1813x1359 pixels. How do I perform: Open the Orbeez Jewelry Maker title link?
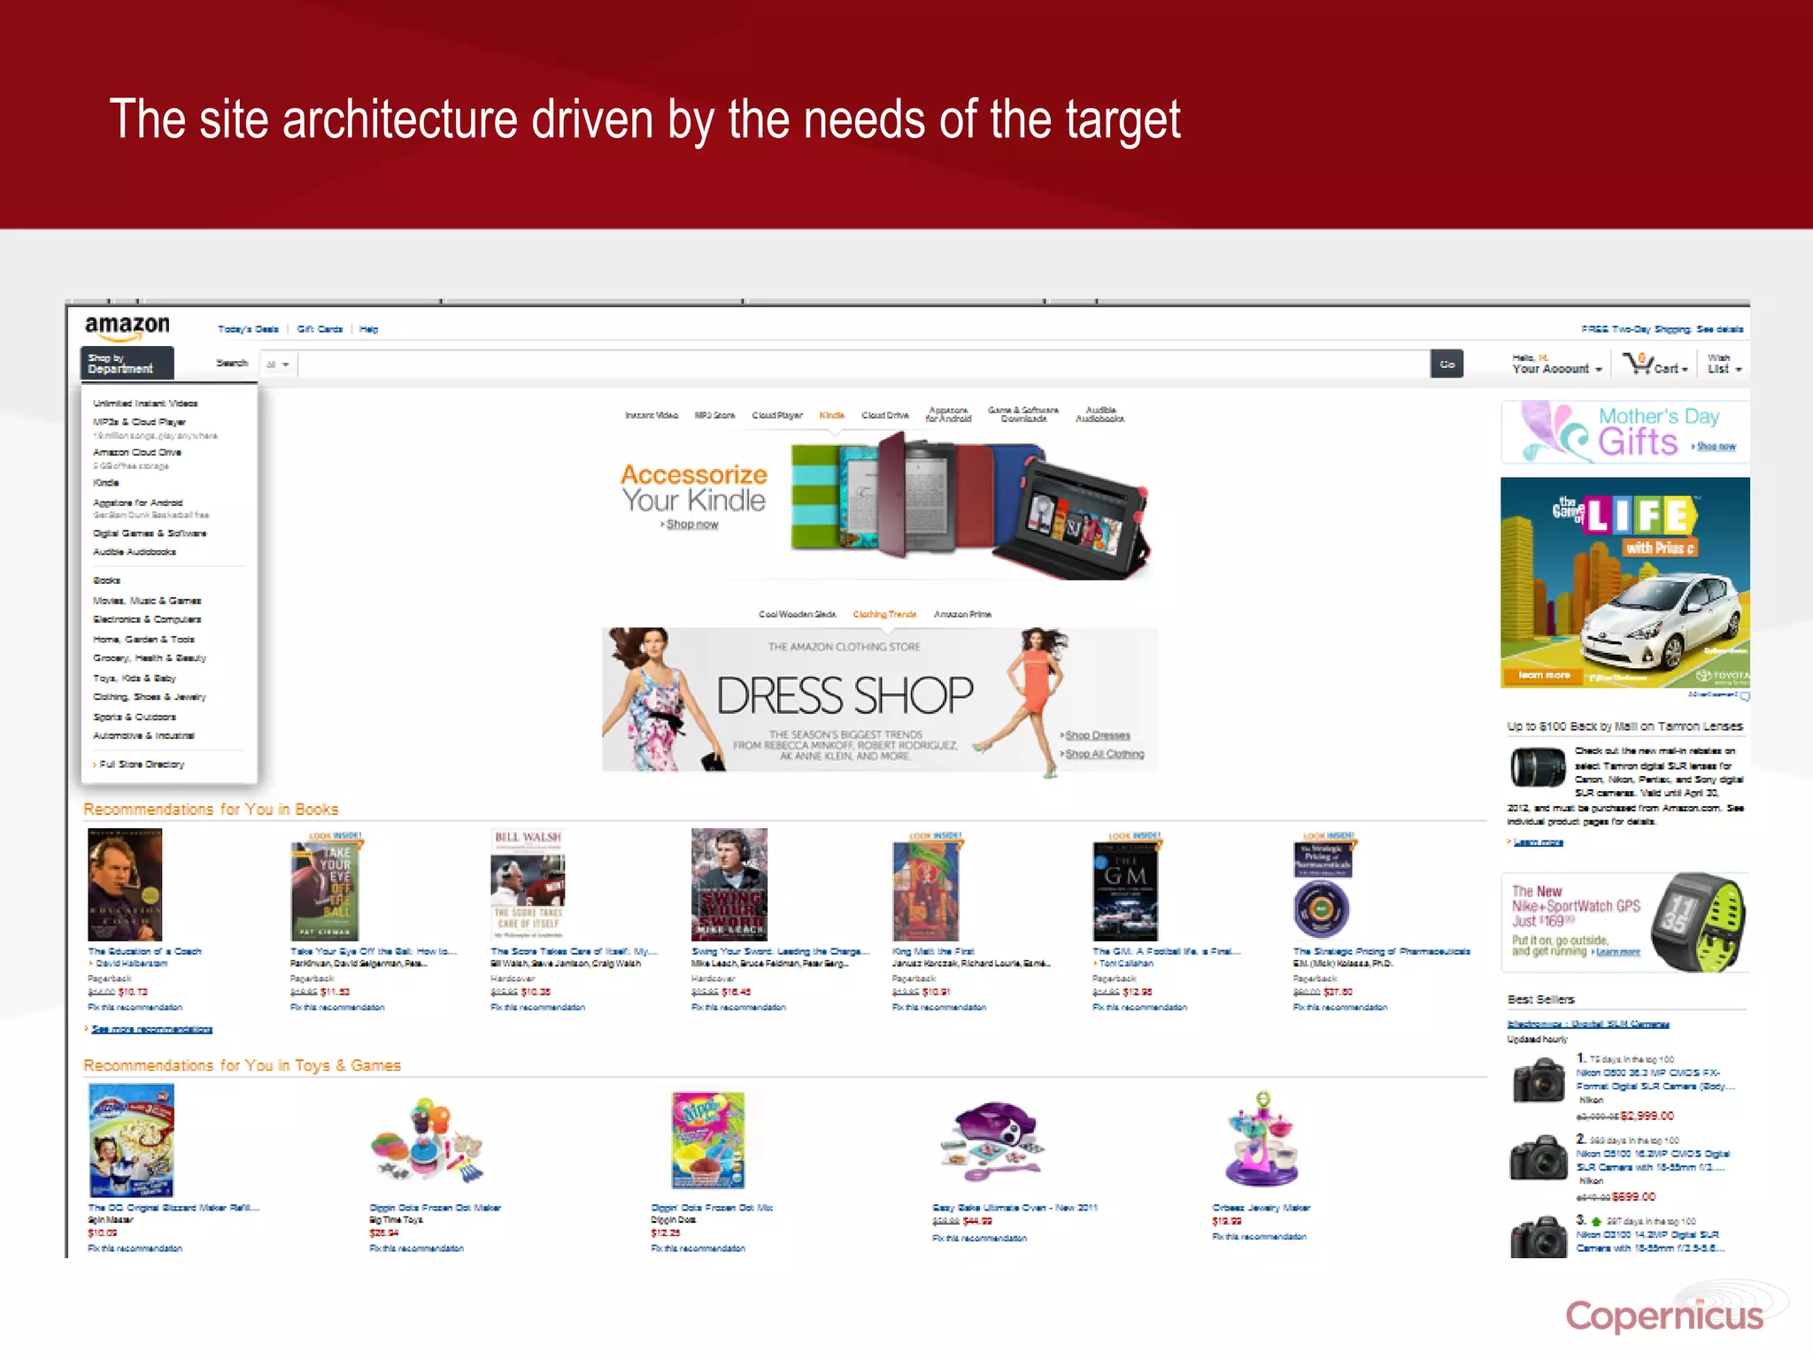1261,1208
